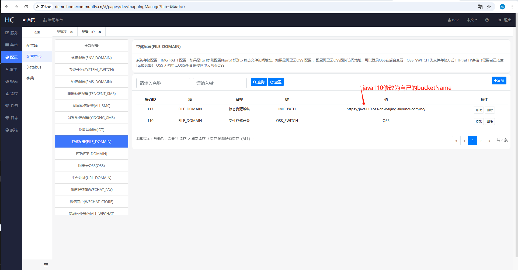Click the HC logo in header

click(x=9, y=20)
